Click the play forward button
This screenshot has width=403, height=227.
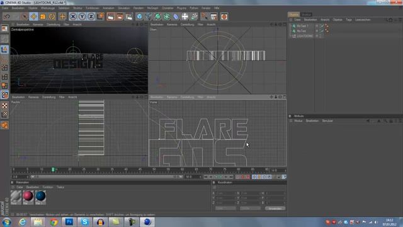pyautogui.click(x=221, y=177)
